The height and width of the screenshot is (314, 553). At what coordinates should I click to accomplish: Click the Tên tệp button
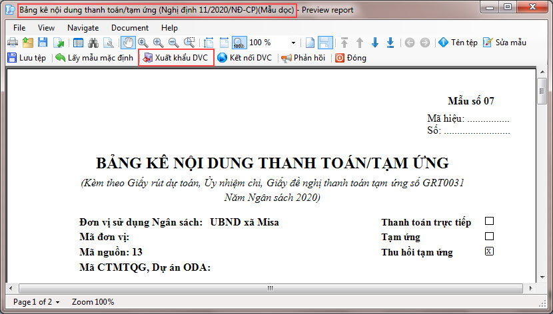458,43
